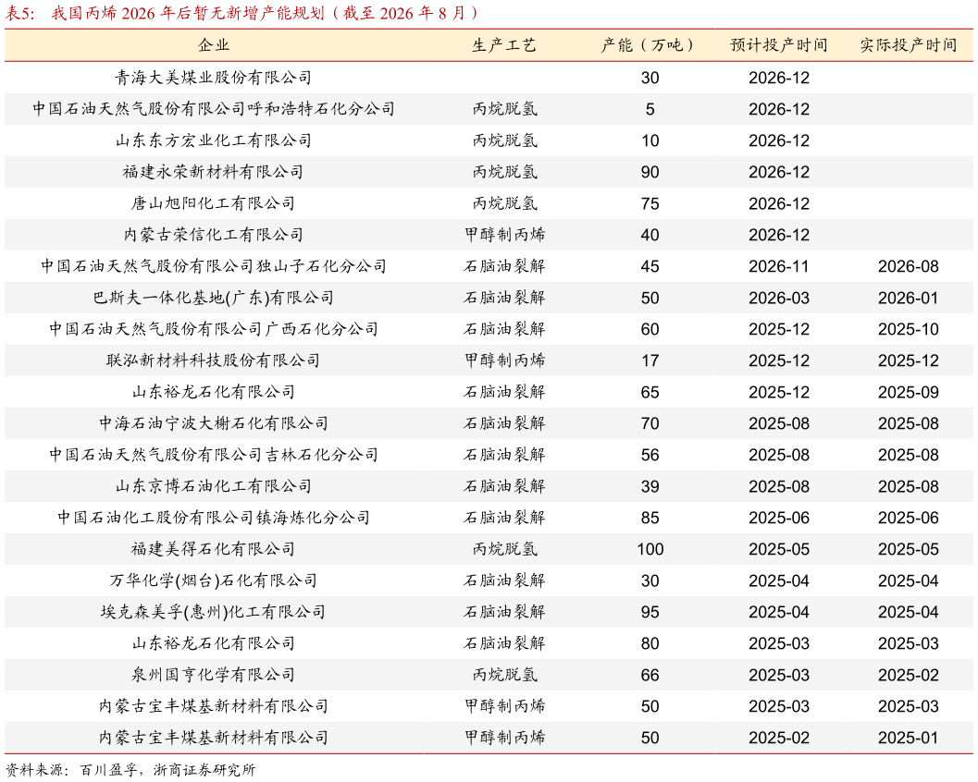Click planned date '2025-06' for 镇海炼化分公司
Image resolution: width=978 pixels, height=782 pixels.
(779, 518)
